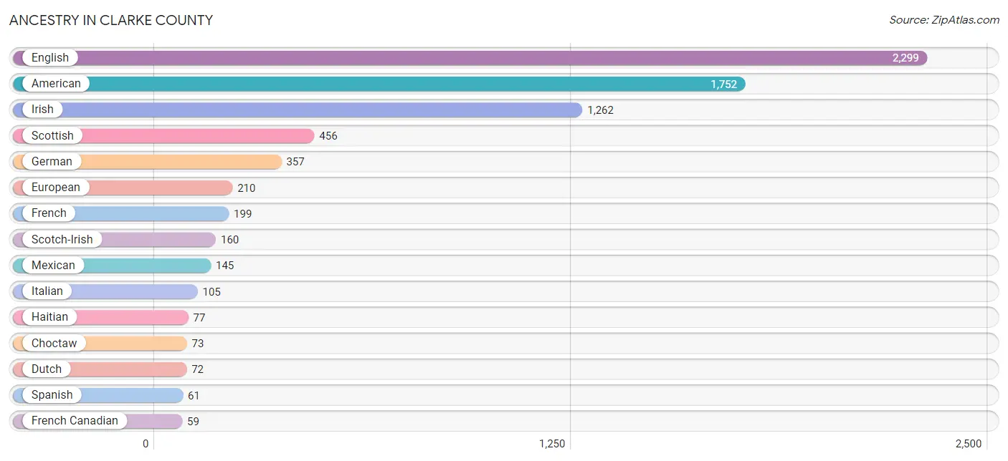Image resolution: width=1008 pixels, height=461 pixels.
Task: Select the American bar label
Action: tap(56, 84)
